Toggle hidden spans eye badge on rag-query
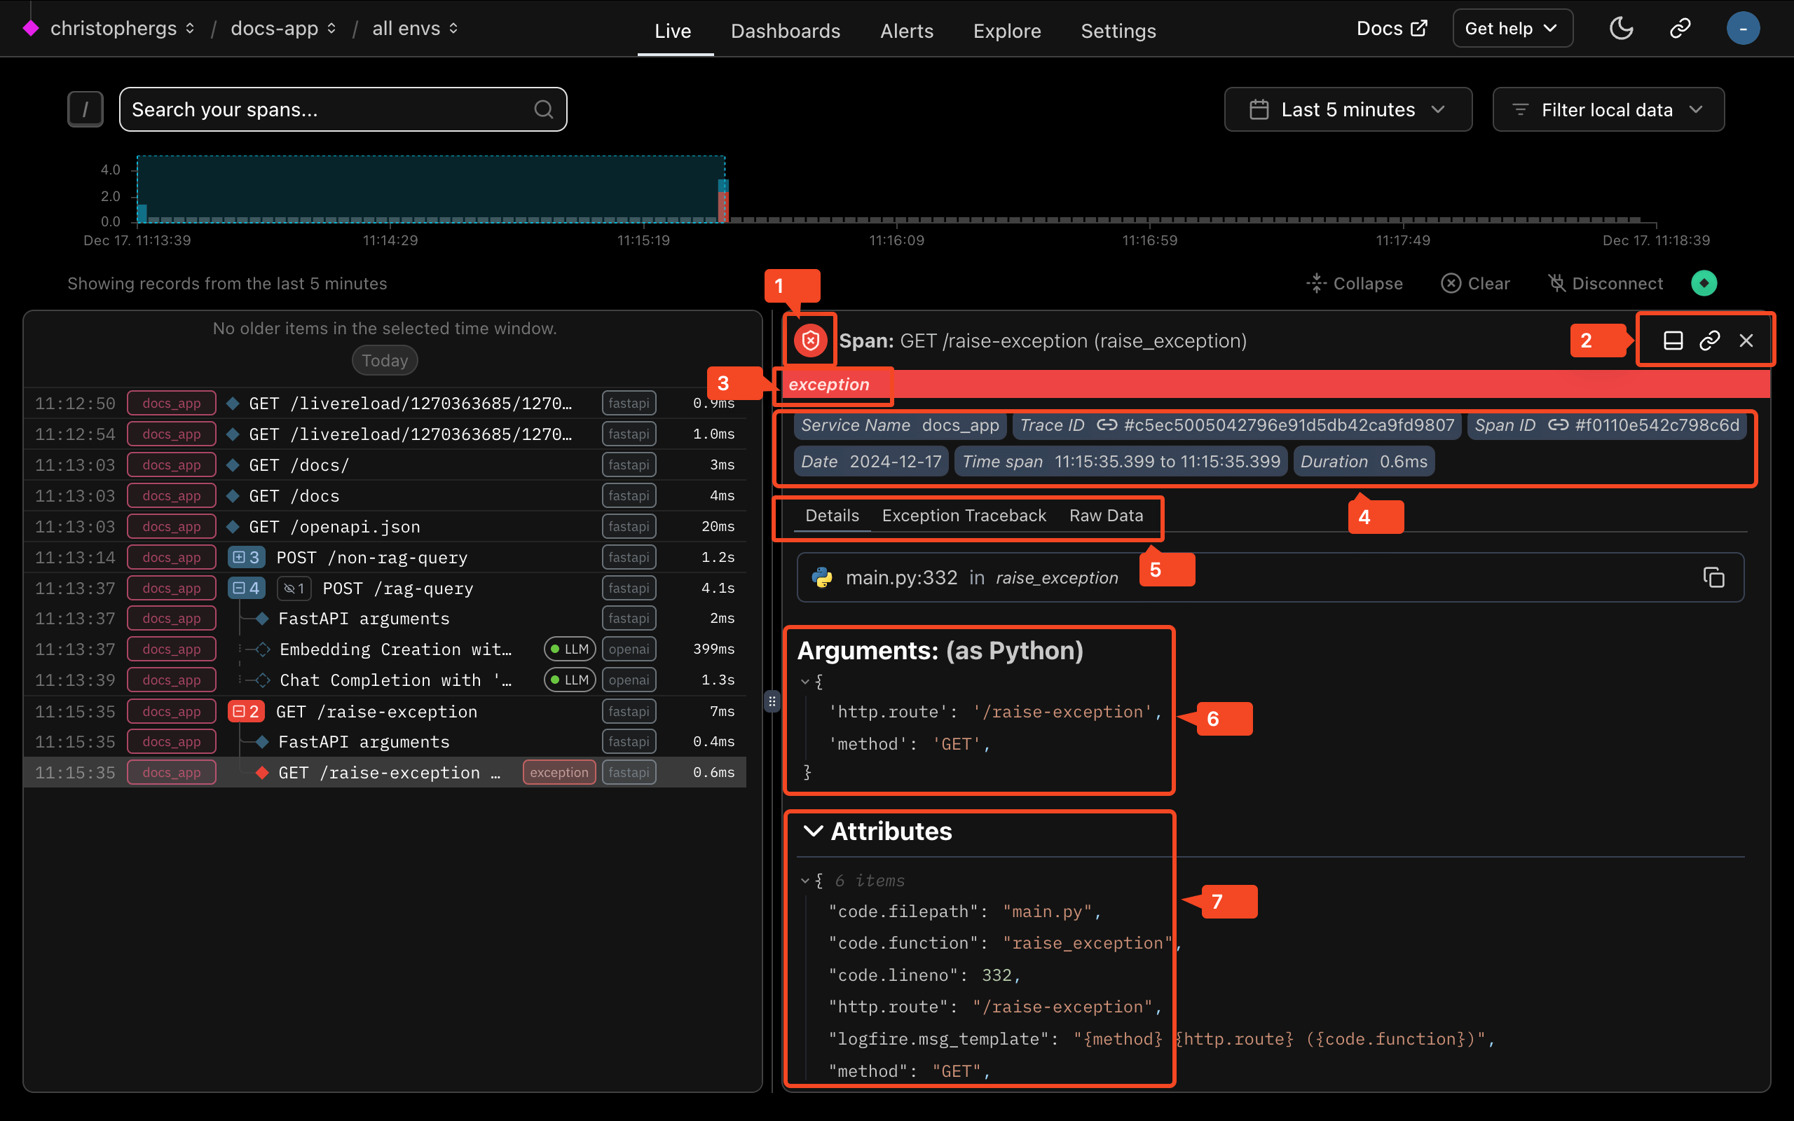 294,589
